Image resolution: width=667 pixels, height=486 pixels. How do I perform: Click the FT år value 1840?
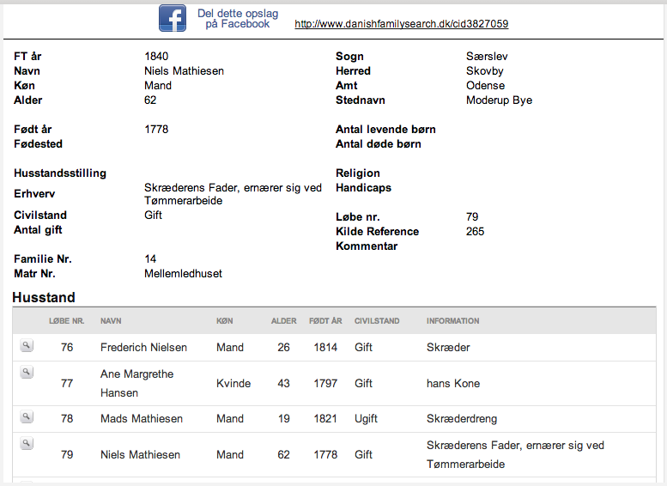pyautogui.click(x=156, y=56)
